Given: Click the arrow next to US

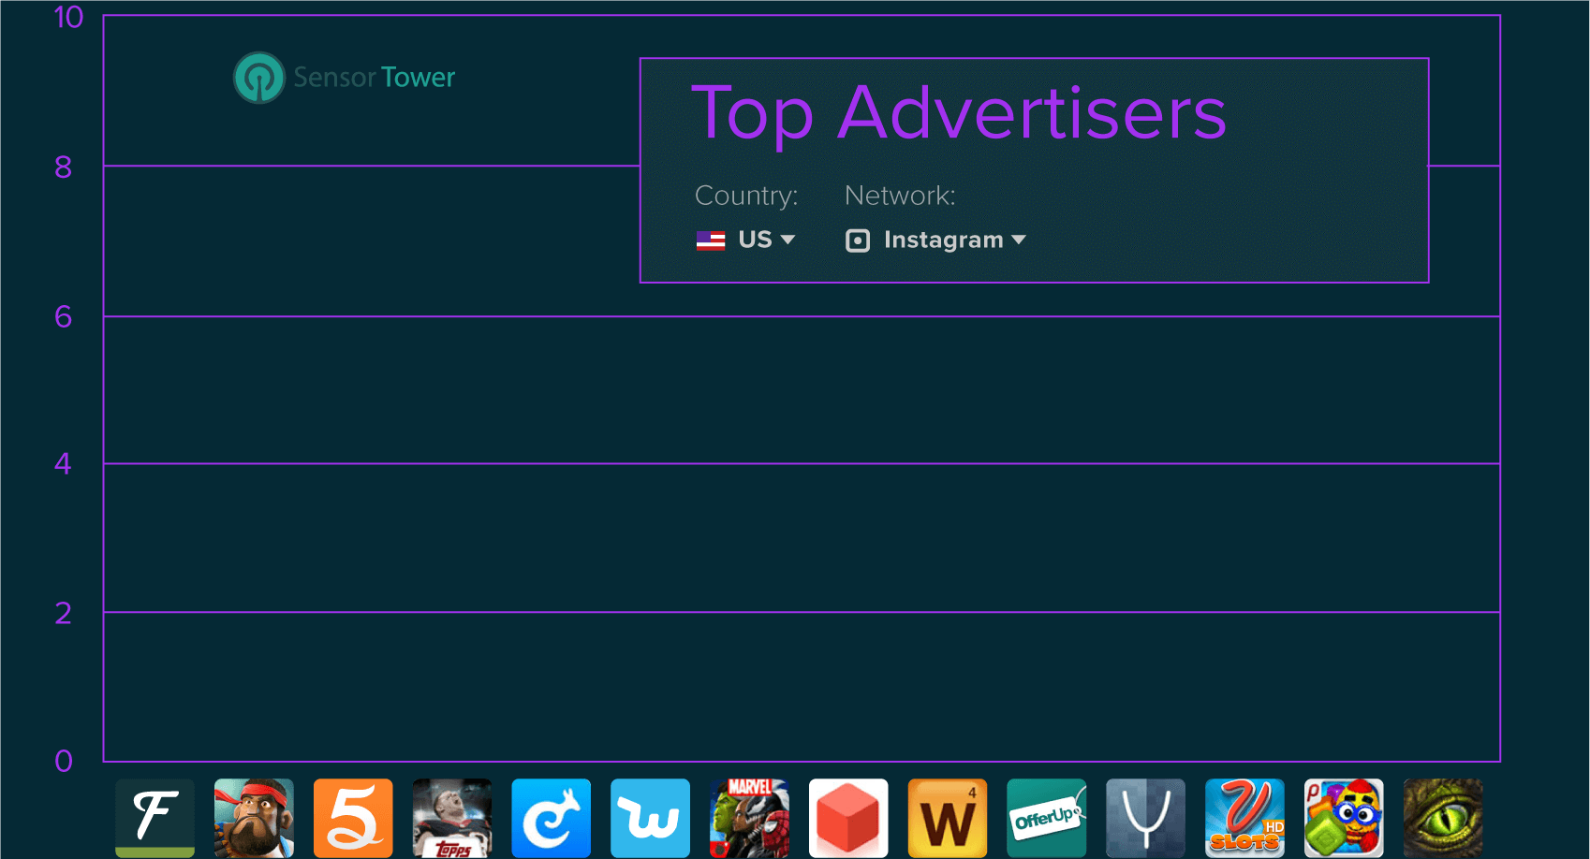Looking at the screenshot, I should click(x=788, y=240).
